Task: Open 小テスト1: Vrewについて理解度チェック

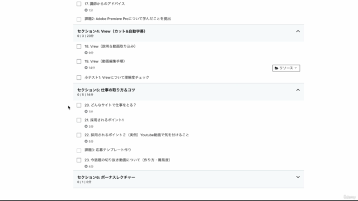Action: (x=117, y=78)
